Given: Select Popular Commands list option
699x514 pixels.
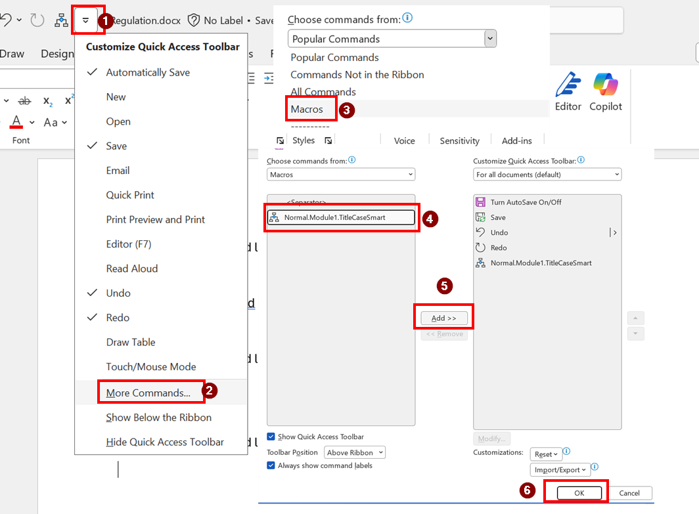Looking at the screenshot, I should 334,58.
